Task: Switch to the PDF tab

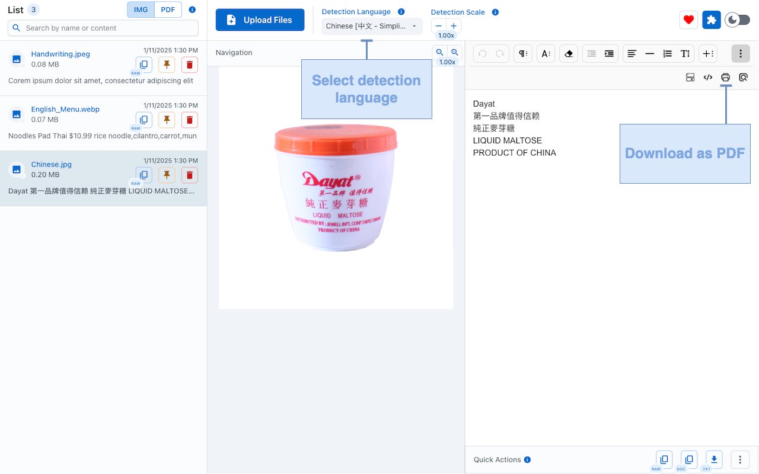Action: [168, 9]
